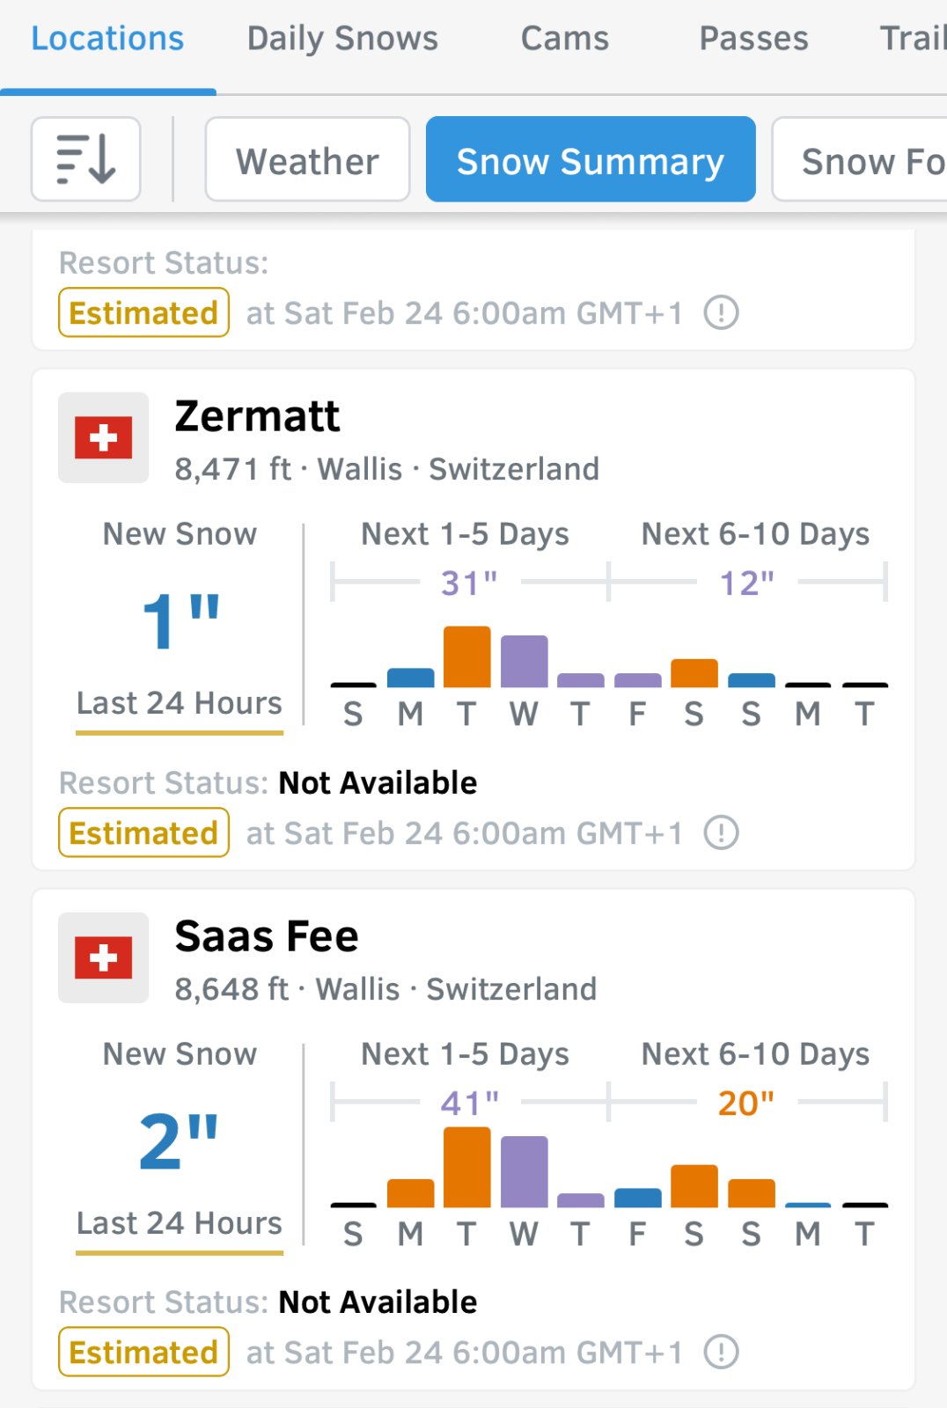Switch to the Cams tab
Screen dimensions: 947x1408
pyautogui.click(x=565, y=39)
